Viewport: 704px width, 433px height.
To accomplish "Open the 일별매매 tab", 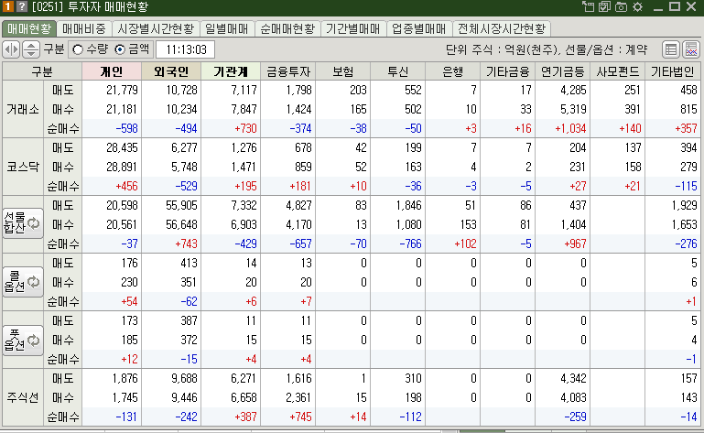I will [x=227, y=28].
